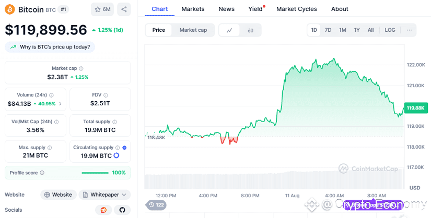Set chart range to 1M
Viewport: 431px width, 218px height.
pyautogui.click(x=343, y=30)
